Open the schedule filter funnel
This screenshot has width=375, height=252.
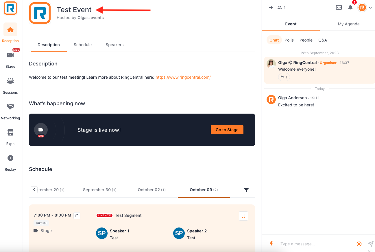click(246, 190)
